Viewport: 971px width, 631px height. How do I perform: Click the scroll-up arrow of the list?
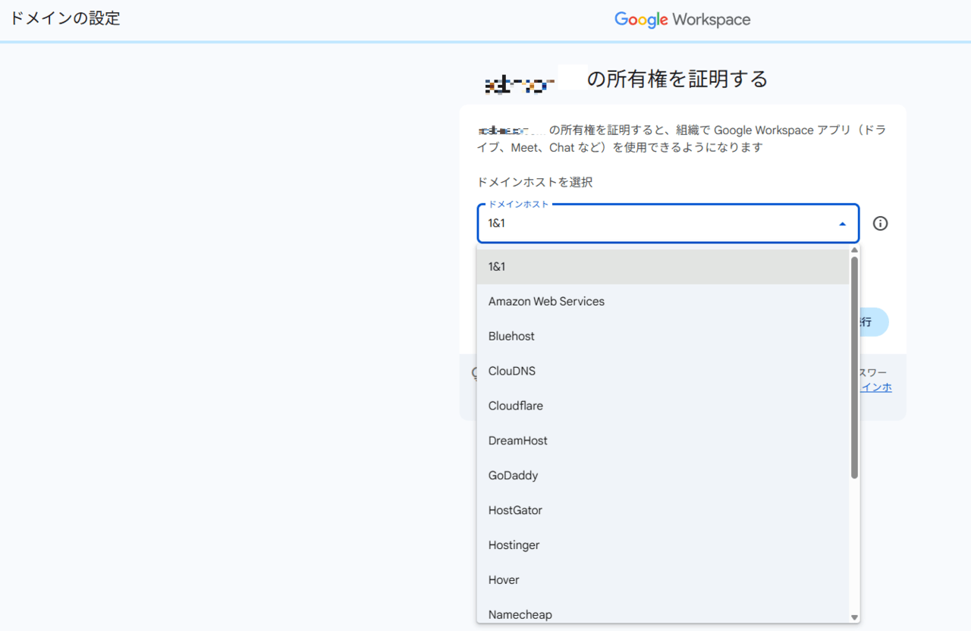(x=854, y=250)
